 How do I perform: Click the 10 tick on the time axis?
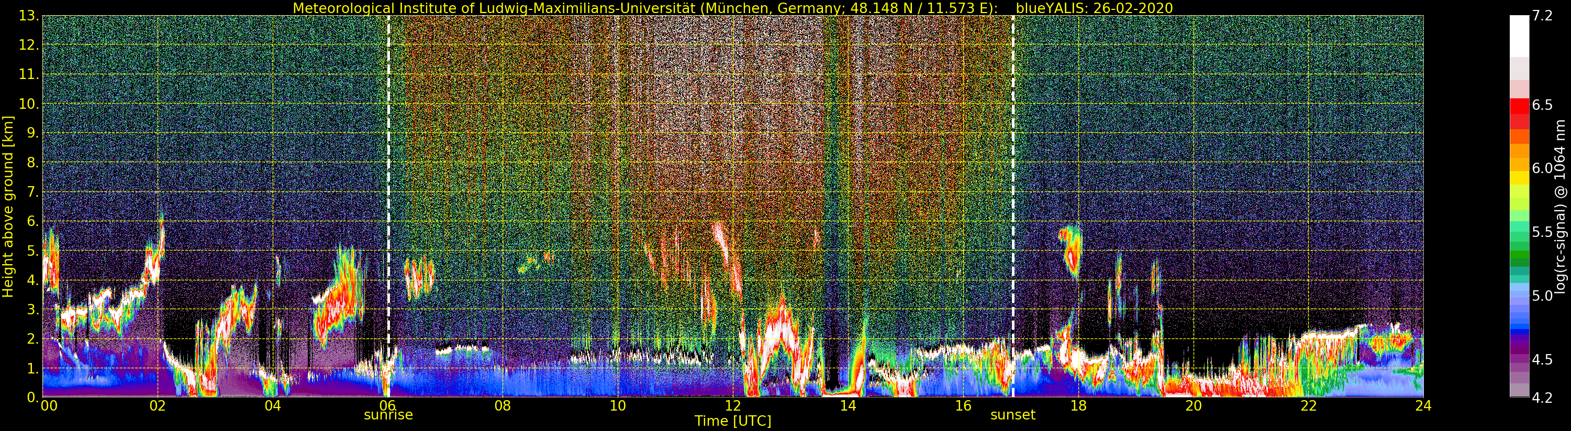pyautogui.click(x=618, y=405)
